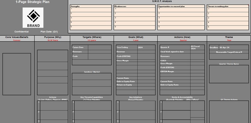Click the BRAND logo image
Image resolution: width=251 pixels, height=123 pixels.
tap(33, 18)
